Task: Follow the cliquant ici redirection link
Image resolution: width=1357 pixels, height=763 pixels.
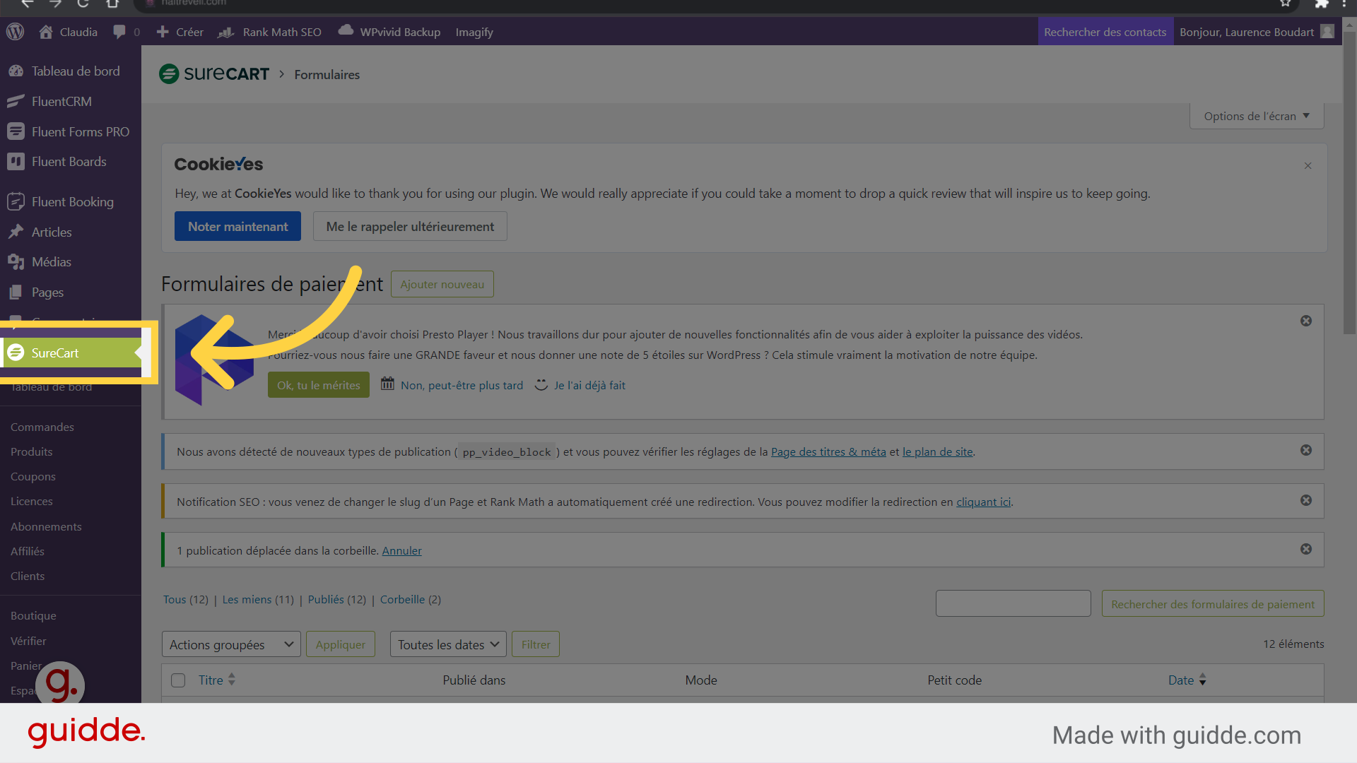Action: click(x=983, y=502)
